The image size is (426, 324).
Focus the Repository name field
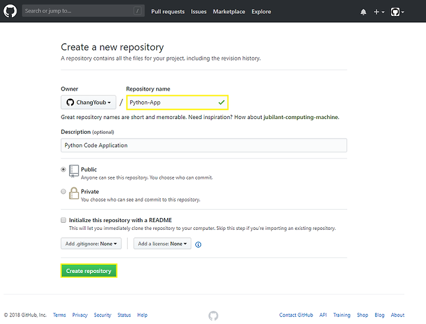(177, 102)
